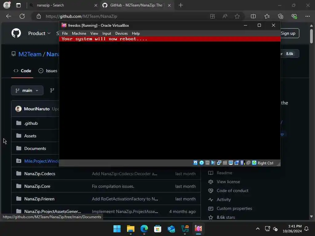
Task: Open the Documents folder
Action: [35, 149]
